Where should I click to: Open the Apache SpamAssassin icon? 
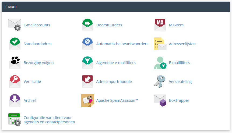87,100
